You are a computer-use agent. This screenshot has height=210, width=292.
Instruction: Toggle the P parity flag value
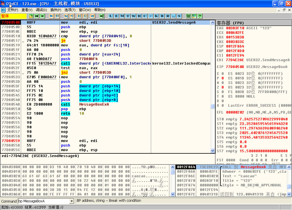pyautogui.click(x=222, y=78)
